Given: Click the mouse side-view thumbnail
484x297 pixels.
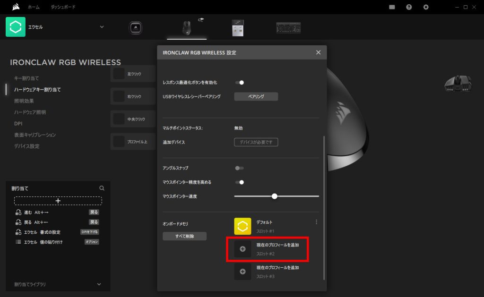Looking at the screenshot, I should point(458,84).
